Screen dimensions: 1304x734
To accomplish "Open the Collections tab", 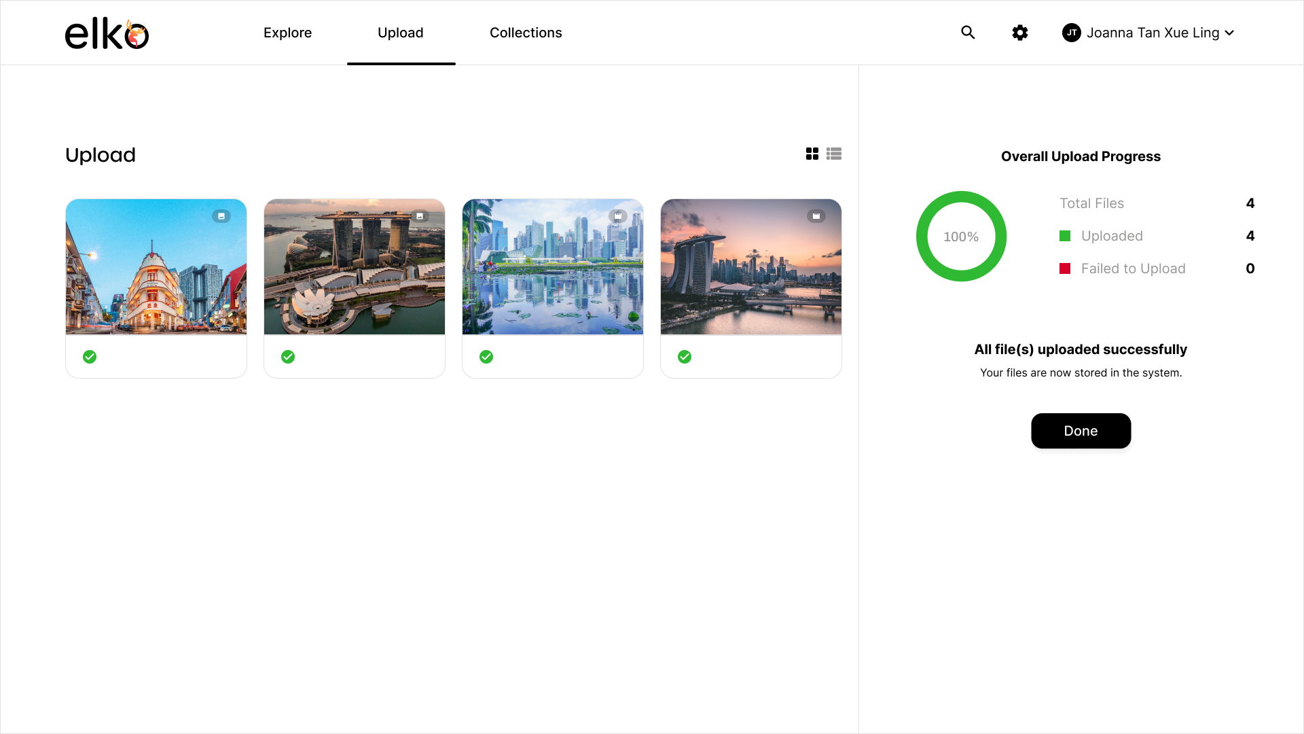I will pyautogui.click(x=526, y=32).
